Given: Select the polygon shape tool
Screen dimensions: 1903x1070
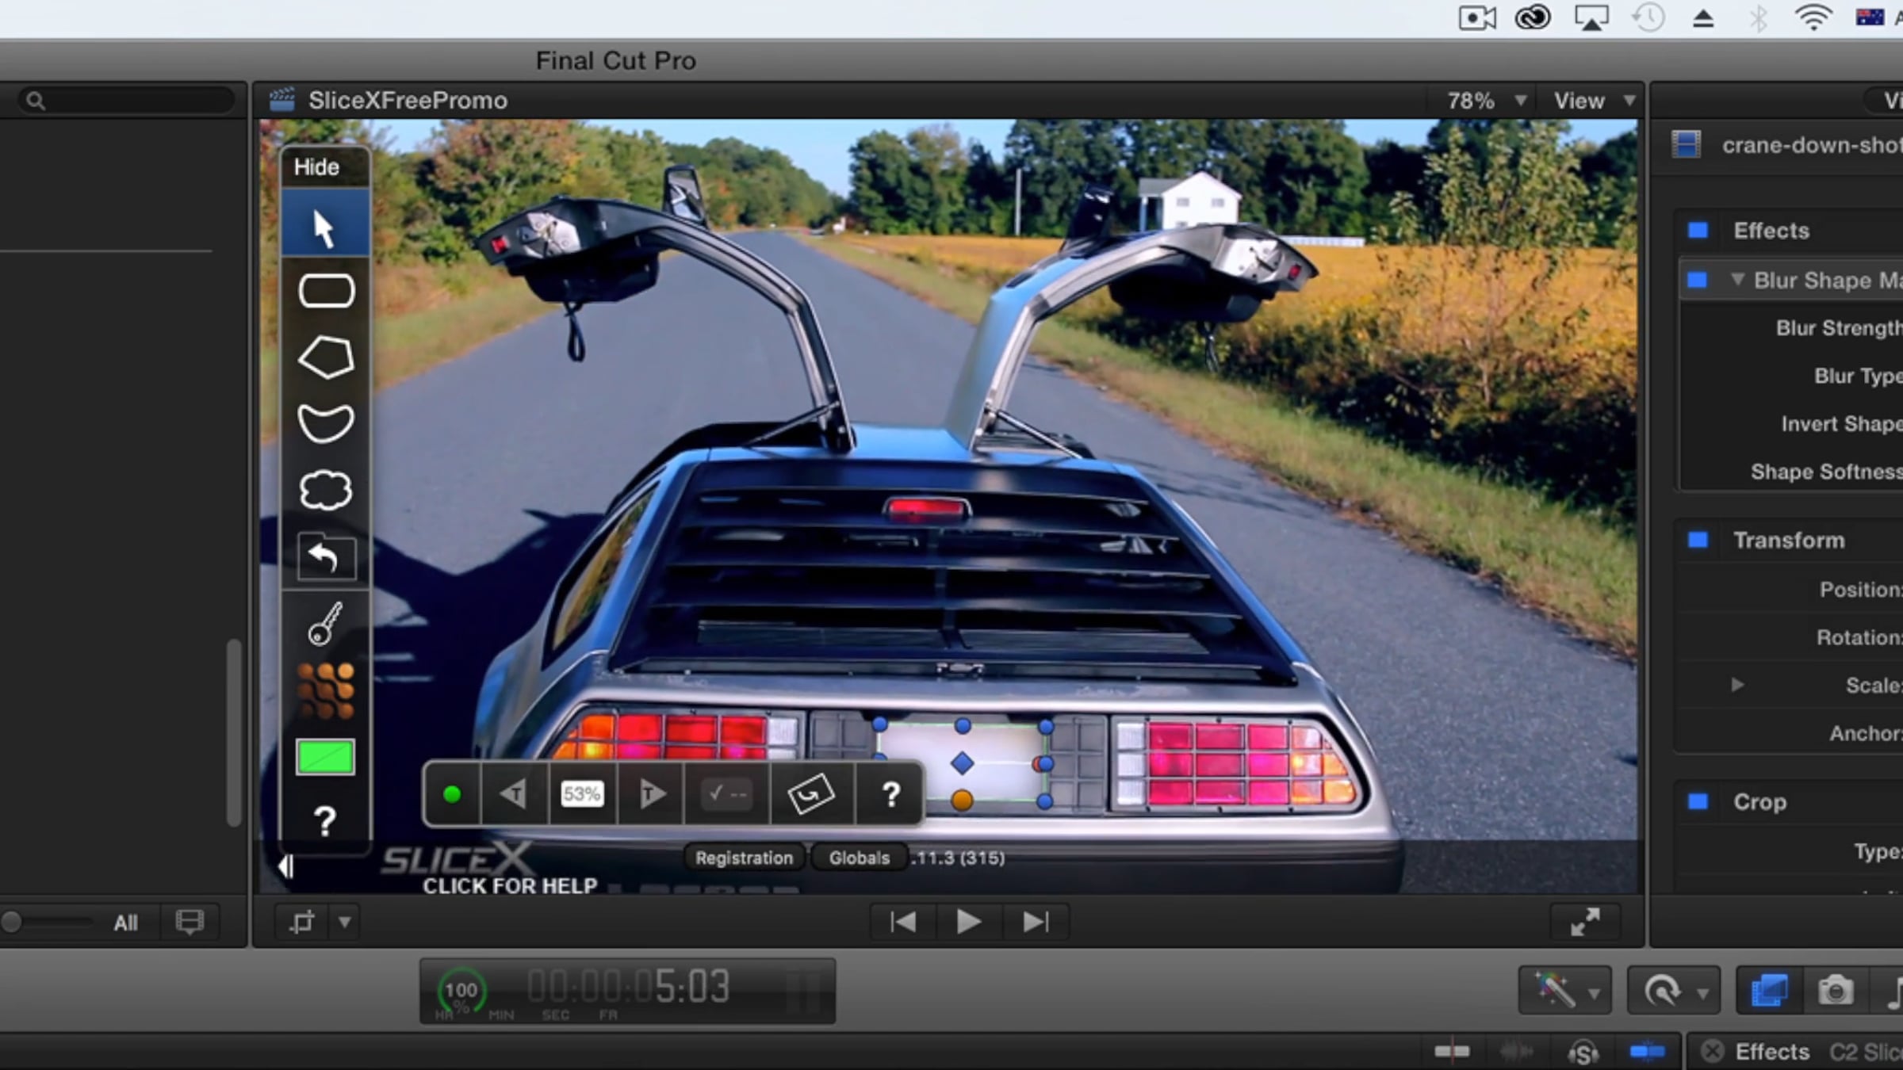Looking at the screenshot, I should (326, 357).
